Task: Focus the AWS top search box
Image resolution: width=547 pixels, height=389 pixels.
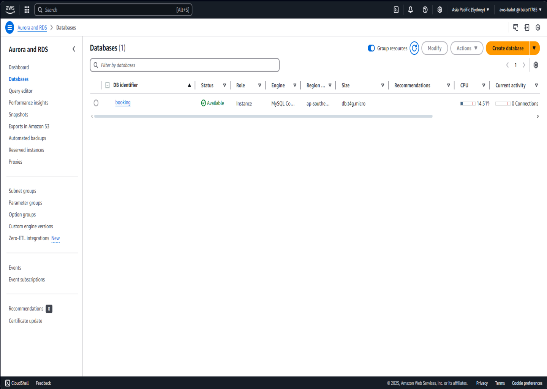Action: (113, 10)
